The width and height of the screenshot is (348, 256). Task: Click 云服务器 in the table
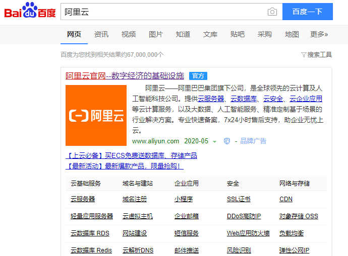pyautogui.click(x=83, y=199)
